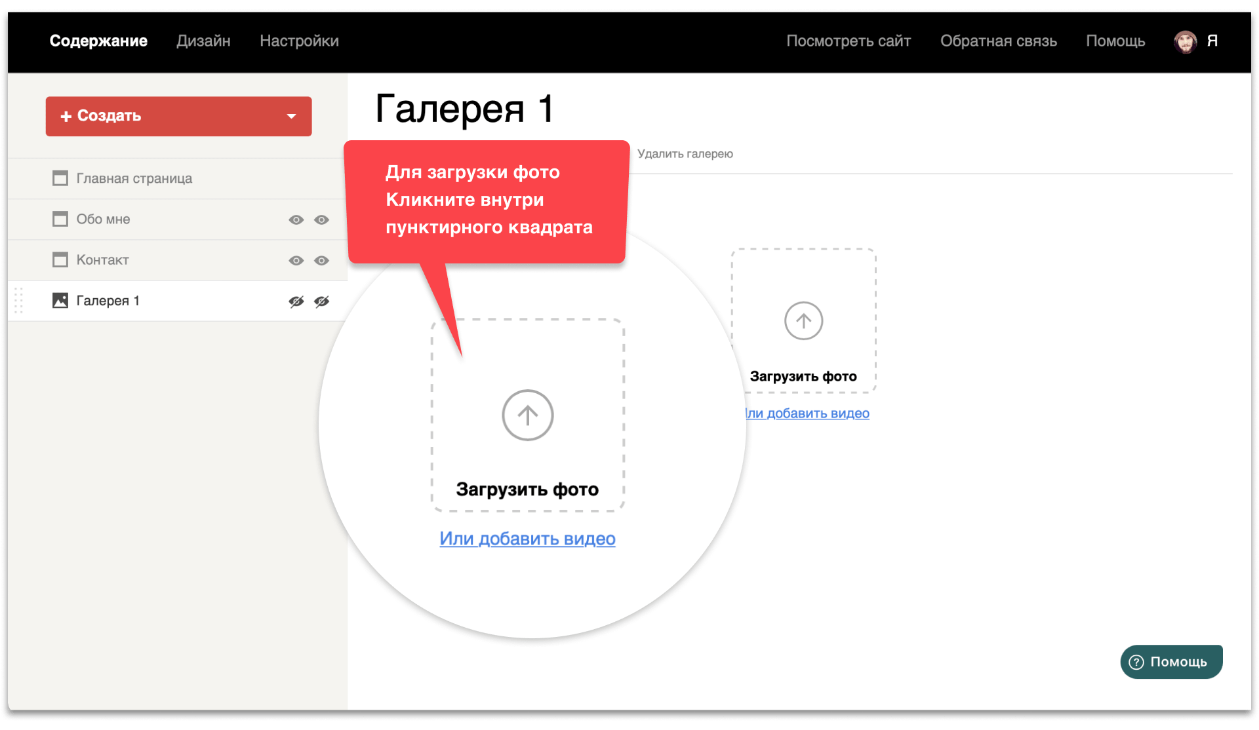Toggle second eye icon for Контакт
The image size is (1259, 730).
321,261
